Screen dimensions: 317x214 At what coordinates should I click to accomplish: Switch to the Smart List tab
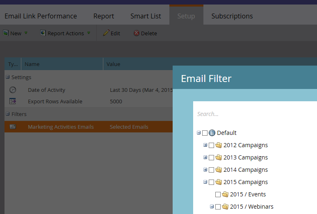pos(146,16)
